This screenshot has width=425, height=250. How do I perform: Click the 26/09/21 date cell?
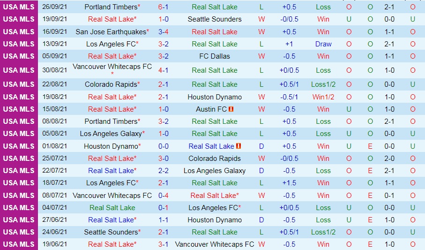coord(55,7)
